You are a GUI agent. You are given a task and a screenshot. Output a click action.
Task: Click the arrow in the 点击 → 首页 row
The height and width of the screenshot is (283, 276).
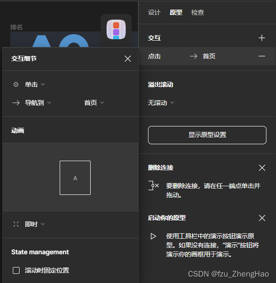194,56
